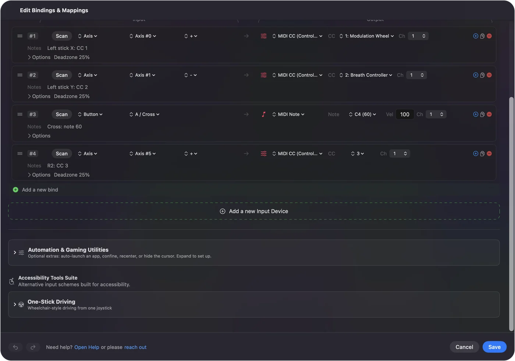Grab the reorder handle of binding #4
The image size is (515, 361).
[20, 153]
